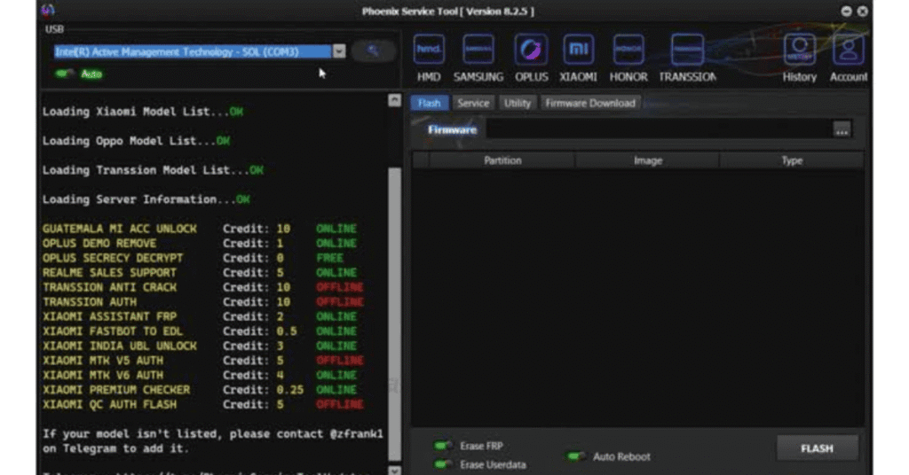Click the XIAOMI MTK V5 AUTH line
909x475 pixels.
(x=203, y=361)
